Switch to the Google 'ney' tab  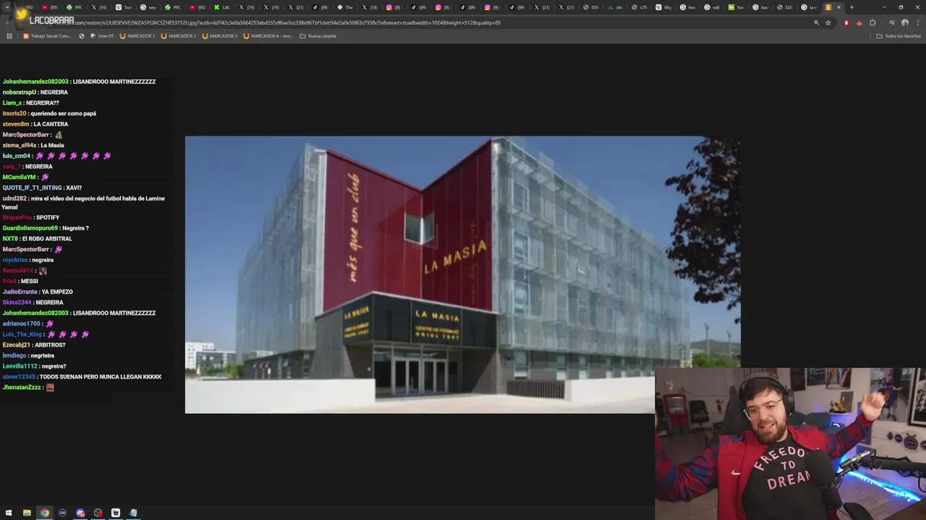click(x=148, y=7)
